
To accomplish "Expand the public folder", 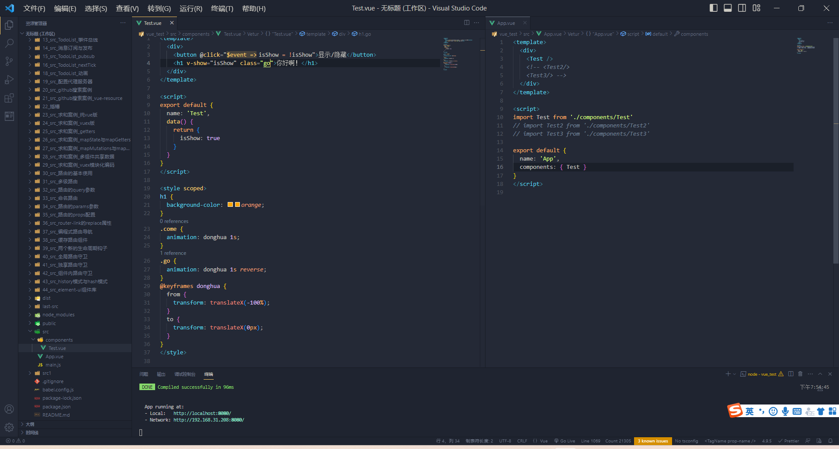I will click(30, 323).
